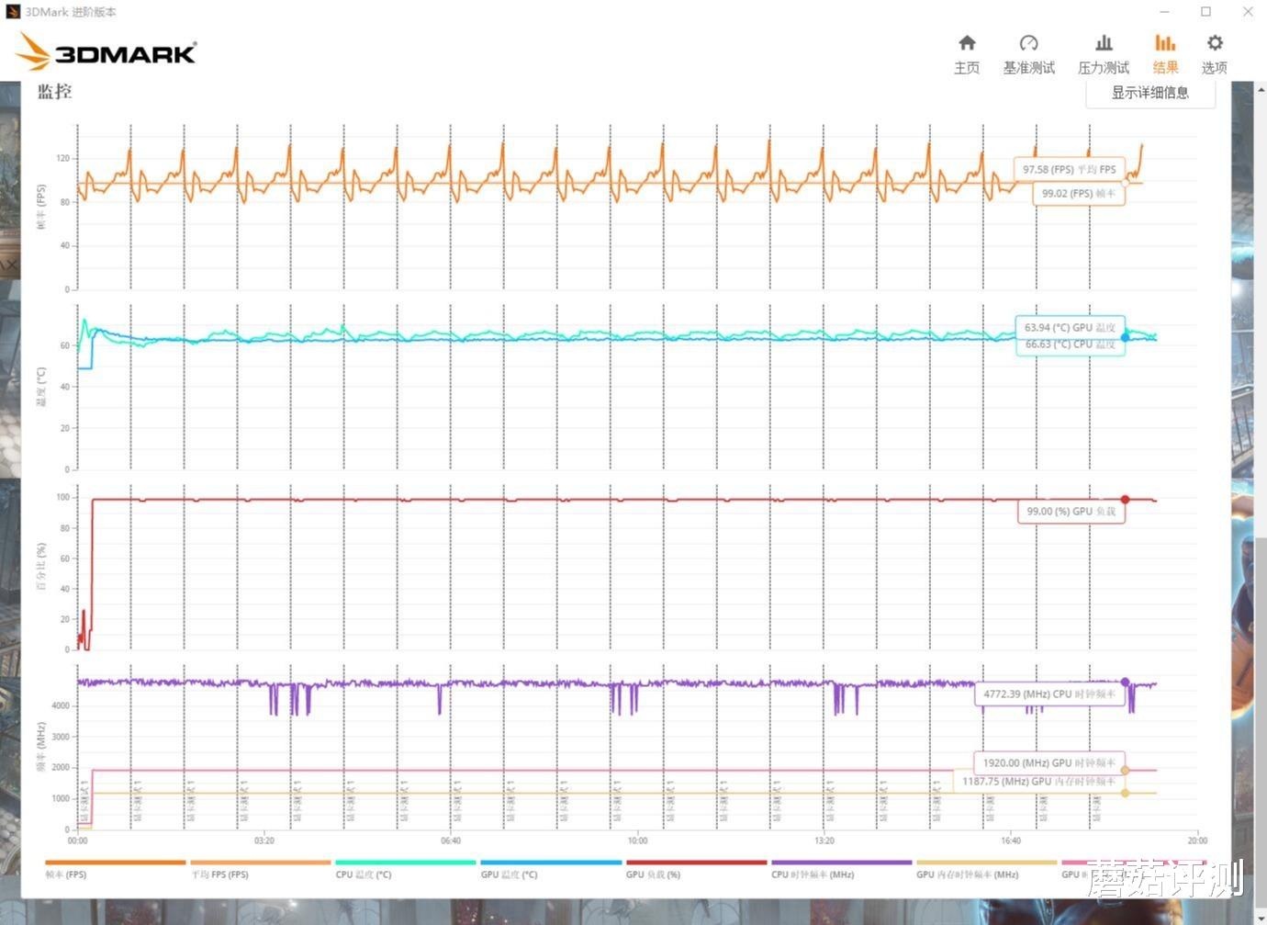This screenshot has width=1267, height=925.
Task: Click the 66.63 (°C) CPU 温度 tooltip
Action: 1070,344
